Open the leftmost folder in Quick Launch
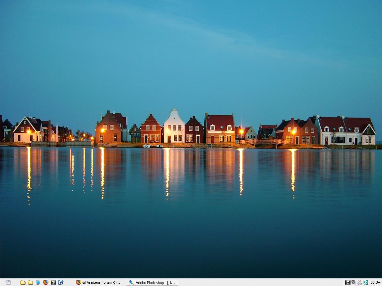The height and width of the screenshot is (286, 382). click(23, 282)
